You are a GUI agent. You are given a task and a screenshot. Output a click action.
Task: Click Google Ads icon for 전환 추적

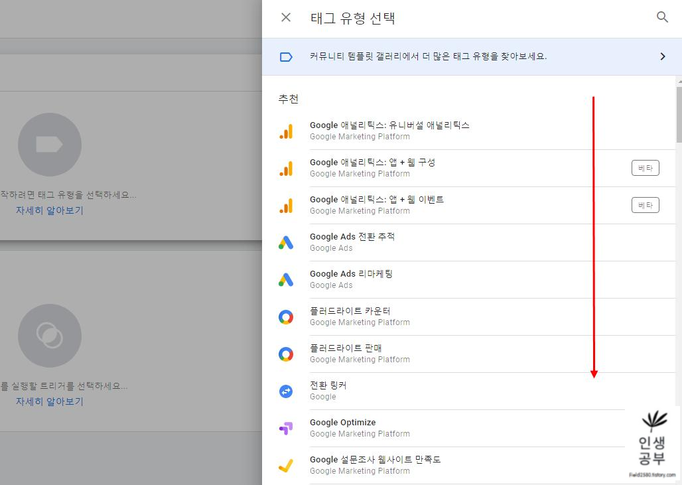(286, 243)
